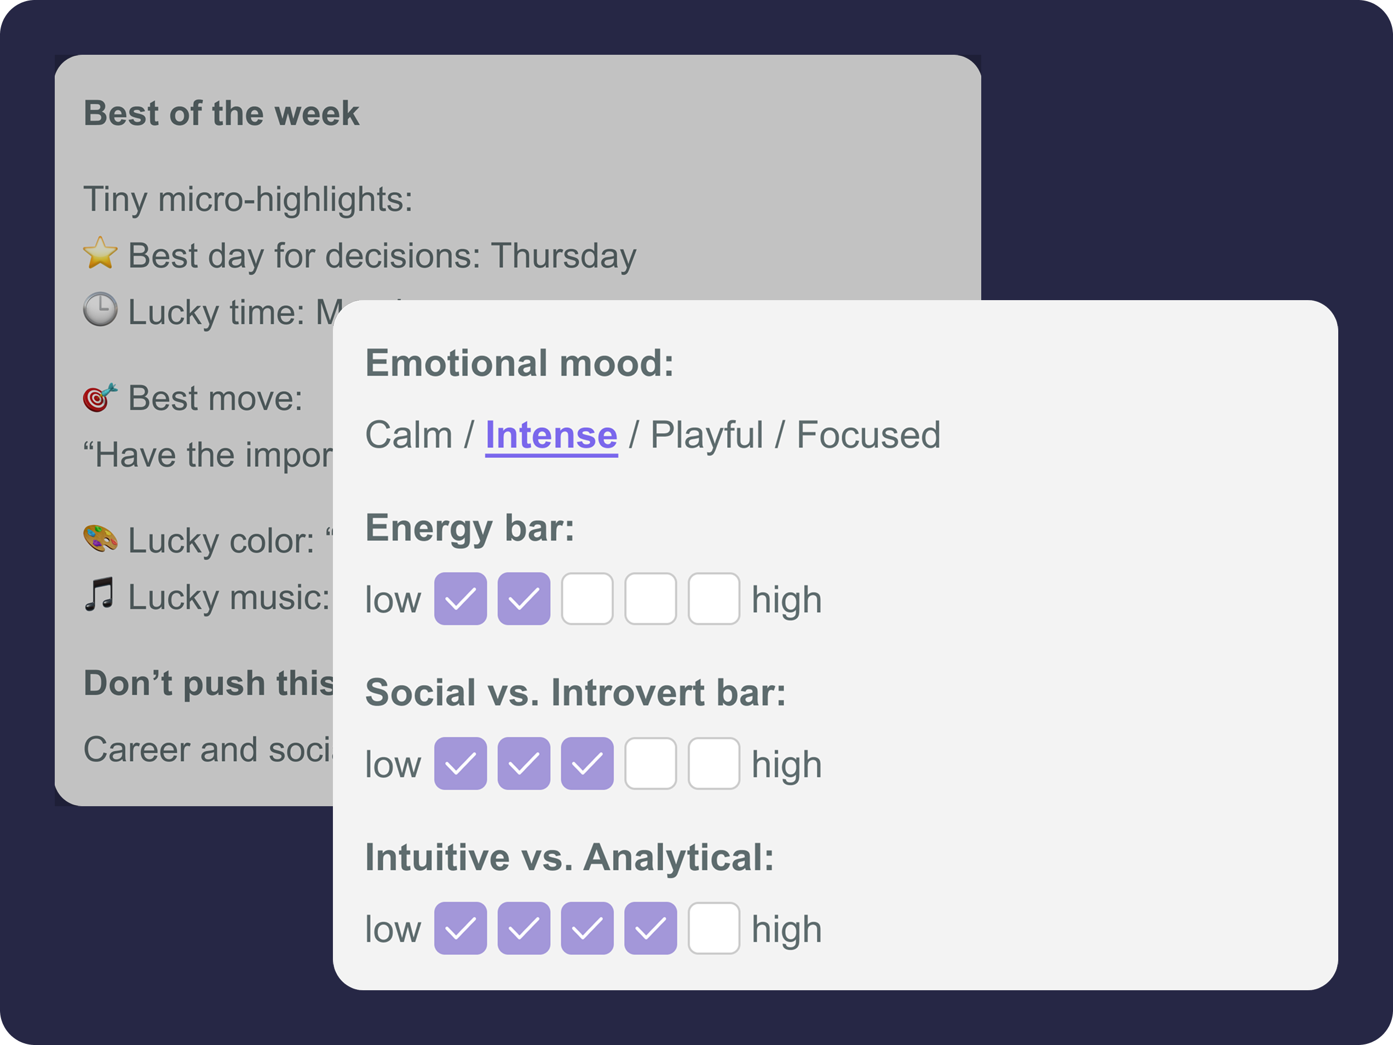Check the third Energy bar checkbox

tap(587, 599)
